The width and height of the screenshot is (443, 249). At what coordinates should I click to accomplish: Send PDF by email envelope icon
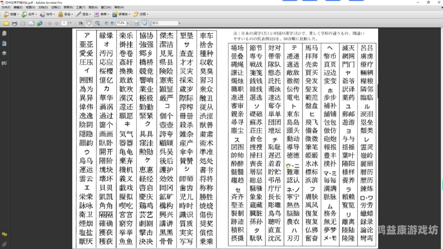(31, 23)
